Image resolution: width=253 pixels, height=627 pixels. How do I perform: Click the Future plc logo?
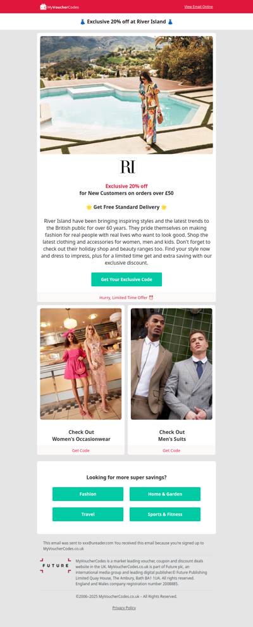[x=56, y=566]
